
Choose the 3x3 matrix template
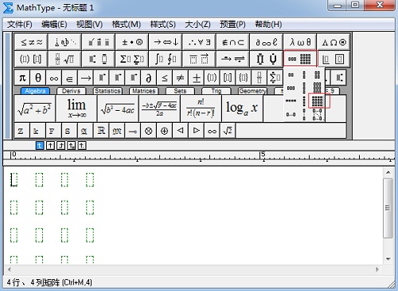(317, 88)
